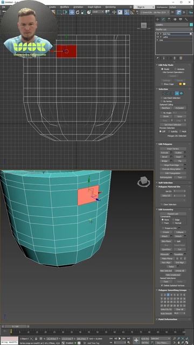Select Element sub-object level icon
The image size is (194, 345).
[181, 93]
